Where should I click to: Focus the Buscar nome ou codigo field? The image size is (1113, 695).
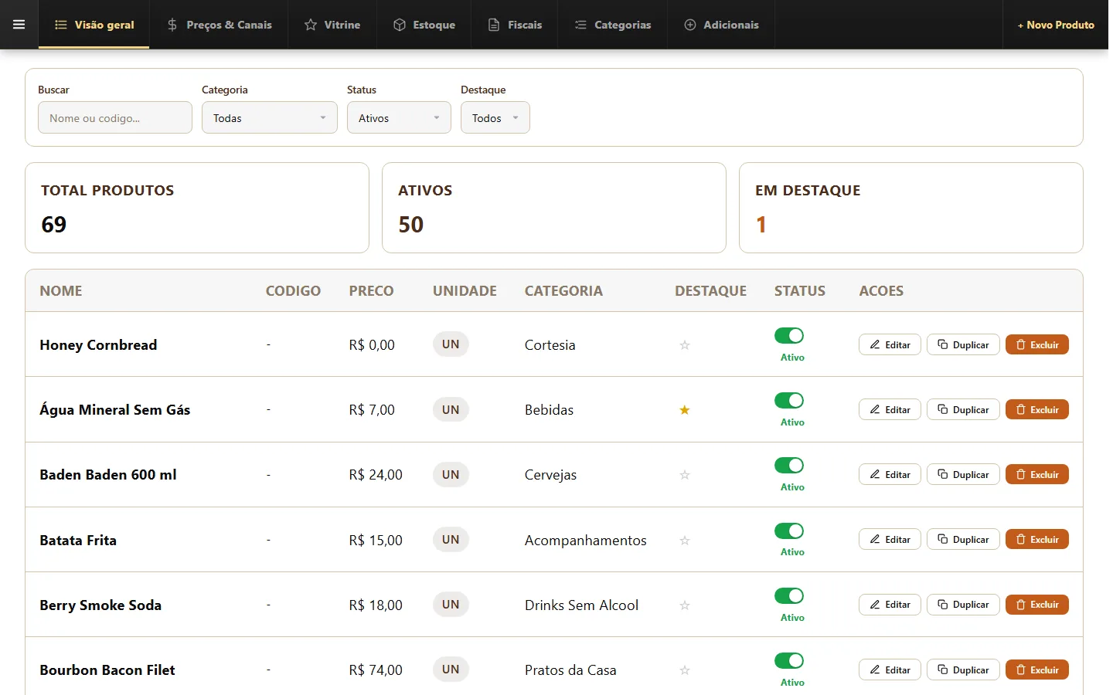coord(115,117)
